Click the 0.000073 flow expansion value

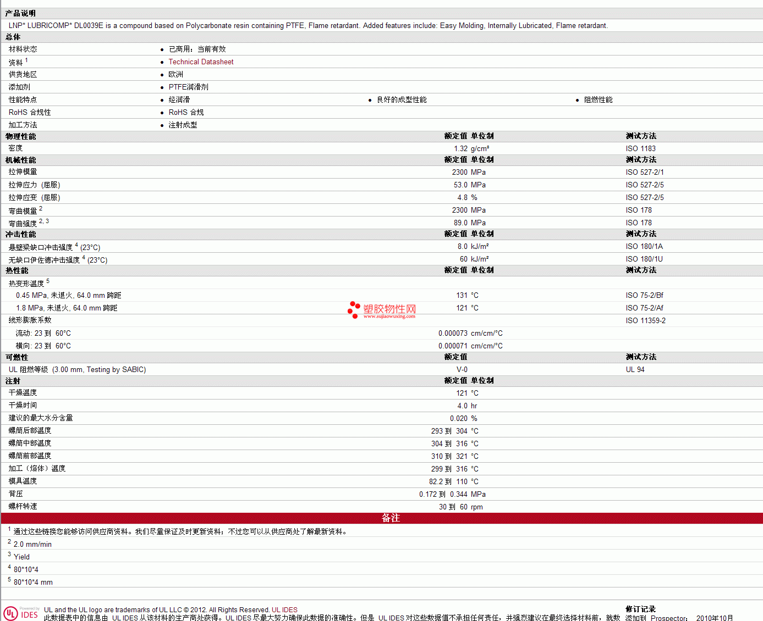(x=453, y=334)
